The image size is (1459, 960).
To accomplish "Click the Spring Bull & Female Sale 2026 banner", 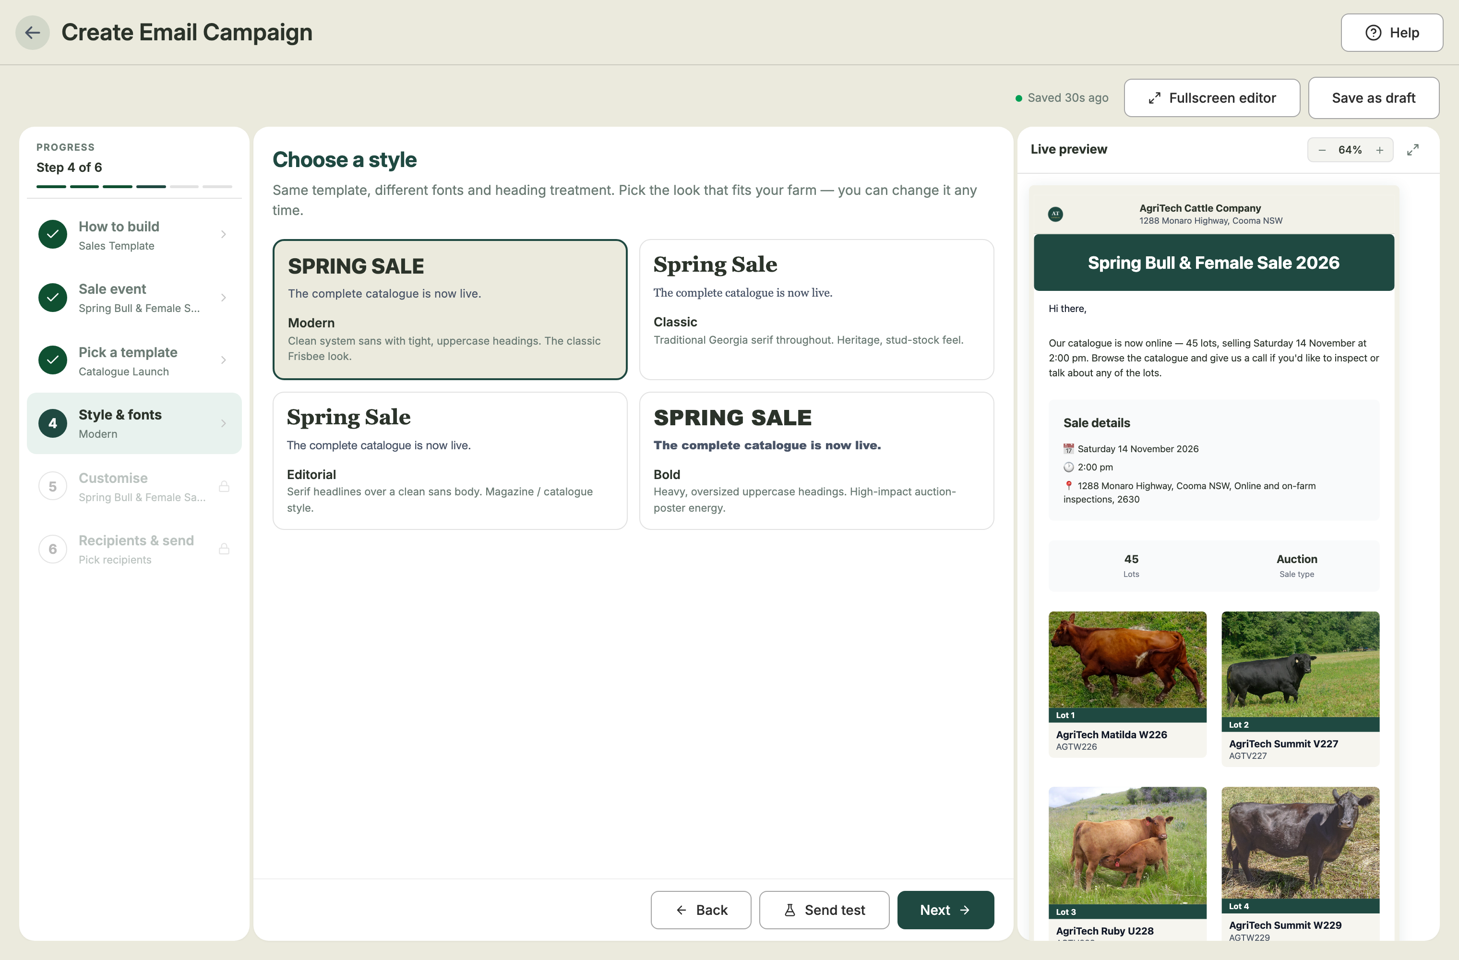I will (x=1213, y=263).
